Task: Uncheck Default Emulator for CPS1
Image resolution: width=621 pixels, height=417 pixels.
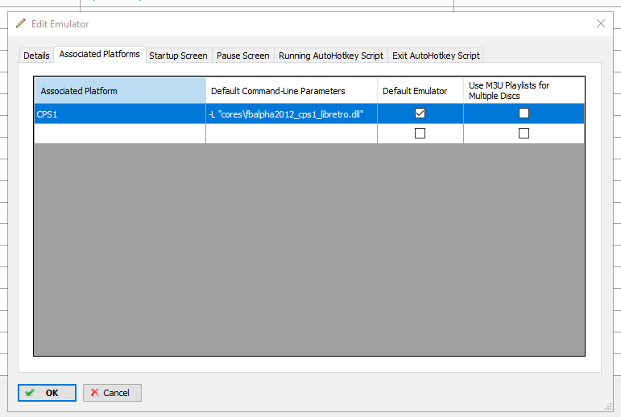Action: pos(420,114)
